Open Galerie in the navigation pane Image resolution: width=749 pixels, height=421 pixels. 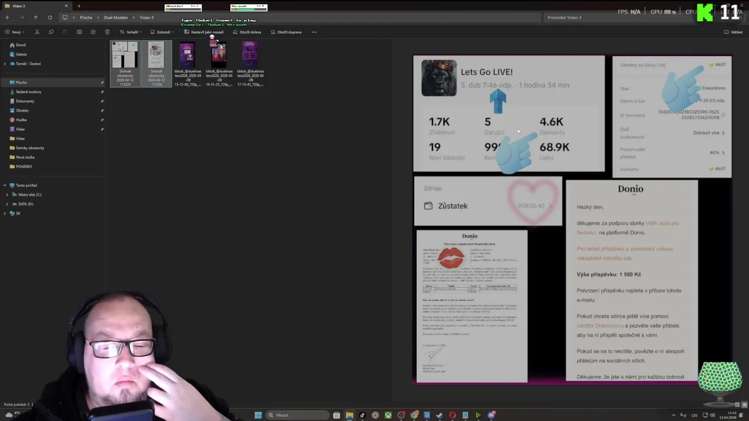pyautogui.click(x=22, y=54)
